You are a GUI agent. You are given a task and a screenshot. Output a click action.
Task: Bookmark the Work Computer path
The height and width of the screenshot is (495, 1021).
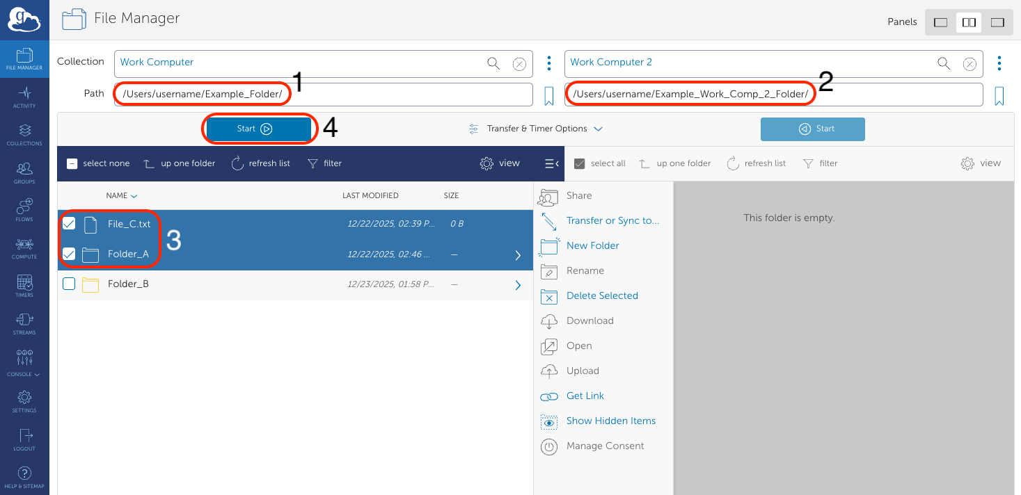(x=548, y=96)
